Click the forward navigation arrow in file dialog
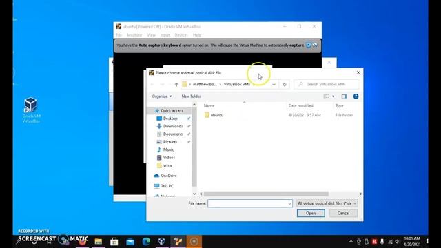Screen dimensions: 441x248 pyautogui.click(x=162, y=84)
